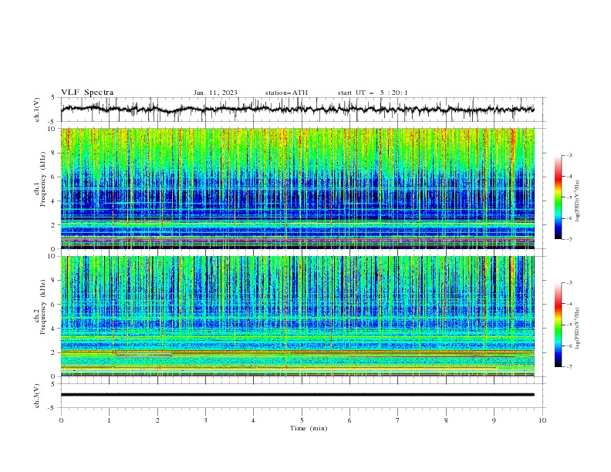
Task: Click the 'VLF Spectra' title text
Action: pyautogui.click(x=87, y=93)
